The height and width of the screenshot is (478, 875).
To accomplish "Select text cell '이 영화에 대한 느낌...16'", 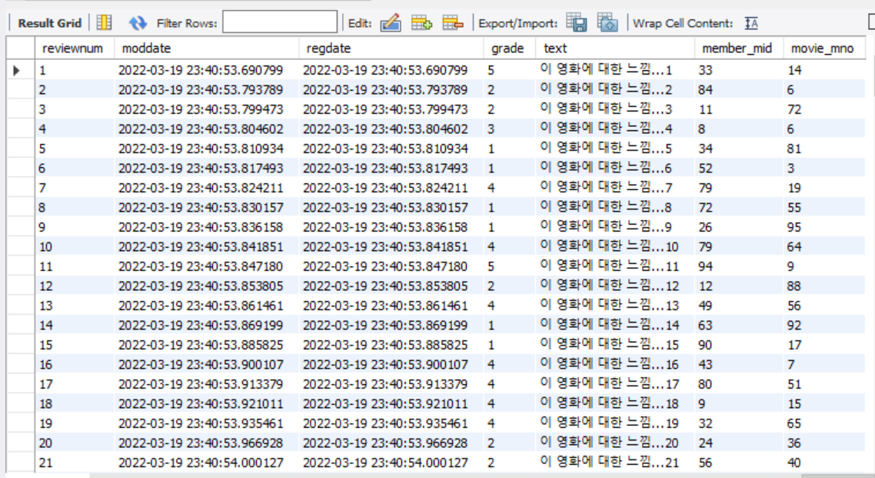I will (x=615, y=365).
